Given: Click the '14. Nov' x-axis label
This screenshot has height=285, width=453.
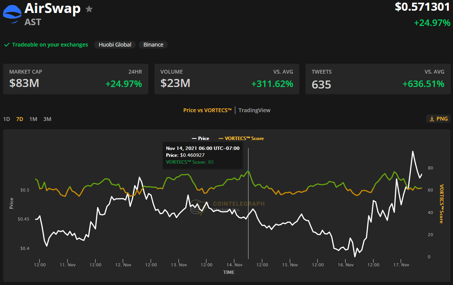Looking at the screenshot, I should [235, 265].
